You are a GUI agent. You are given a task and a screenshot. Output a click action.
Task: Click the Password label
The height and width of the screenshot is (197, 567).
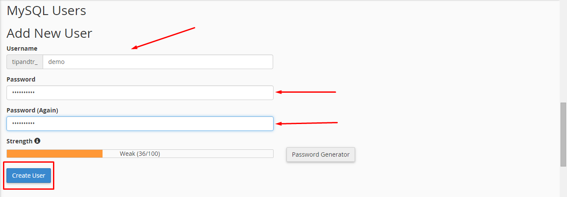click(x=21, y=79)
